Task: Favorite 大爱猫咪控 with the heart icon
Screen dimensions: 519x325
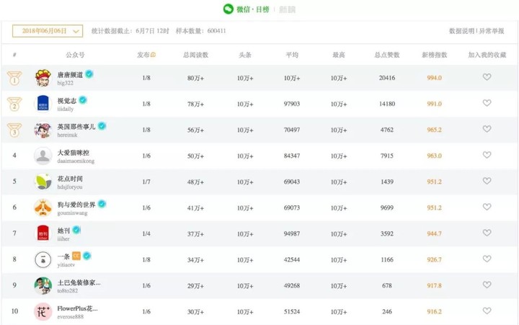Action: (x=487, y=155)
